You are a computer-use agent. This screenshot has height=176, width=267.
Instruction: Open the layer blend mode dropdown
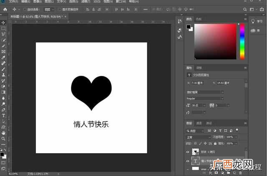[198, 137]
